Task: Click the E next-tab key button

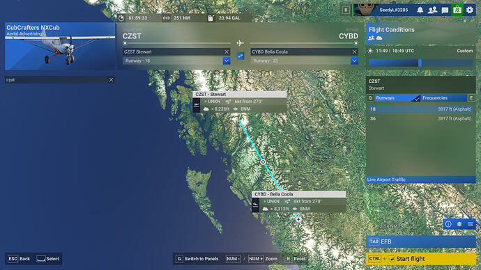Action: 471,98
